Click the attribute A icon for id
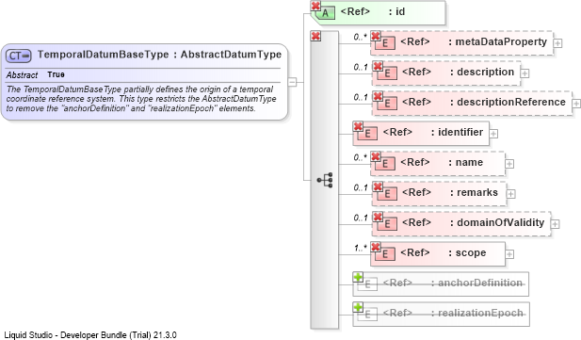This screenshot has width=581, height=340. [x=326, y=13]
